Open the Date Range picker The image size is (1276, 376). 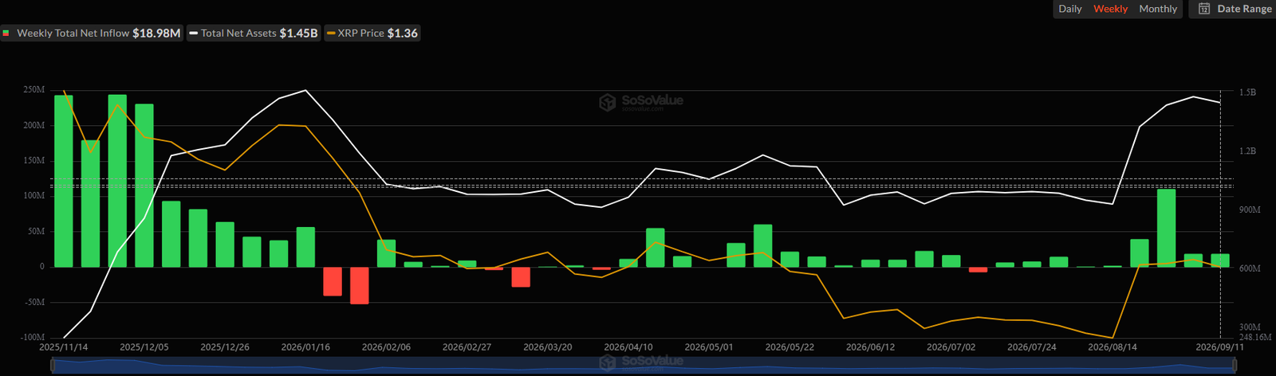point(1235,9)
